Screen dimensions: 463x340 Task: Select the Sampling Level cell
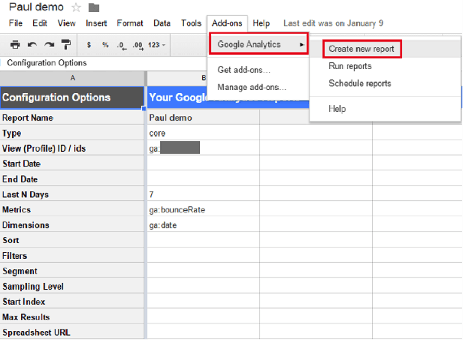click(72, 287)
